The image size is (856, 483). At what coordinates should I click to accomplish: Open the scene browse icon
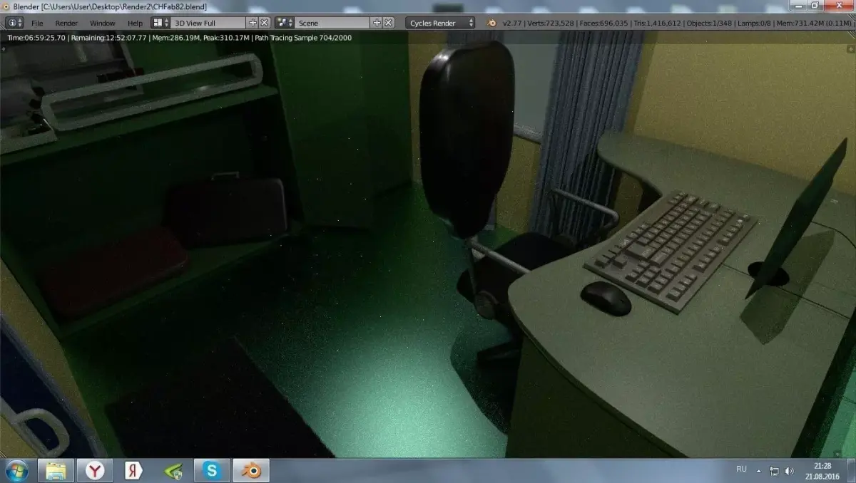285,23
